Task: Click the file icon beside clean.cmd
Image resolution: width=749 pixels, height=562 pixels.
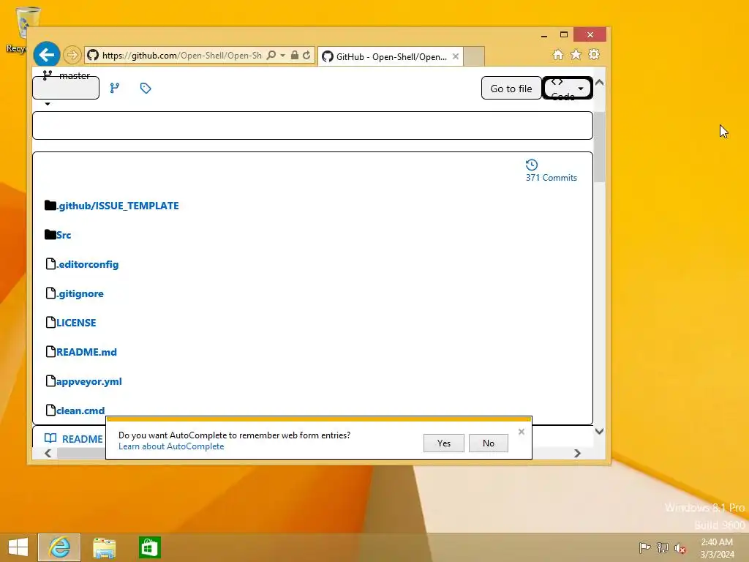Action: coord(50,410)
